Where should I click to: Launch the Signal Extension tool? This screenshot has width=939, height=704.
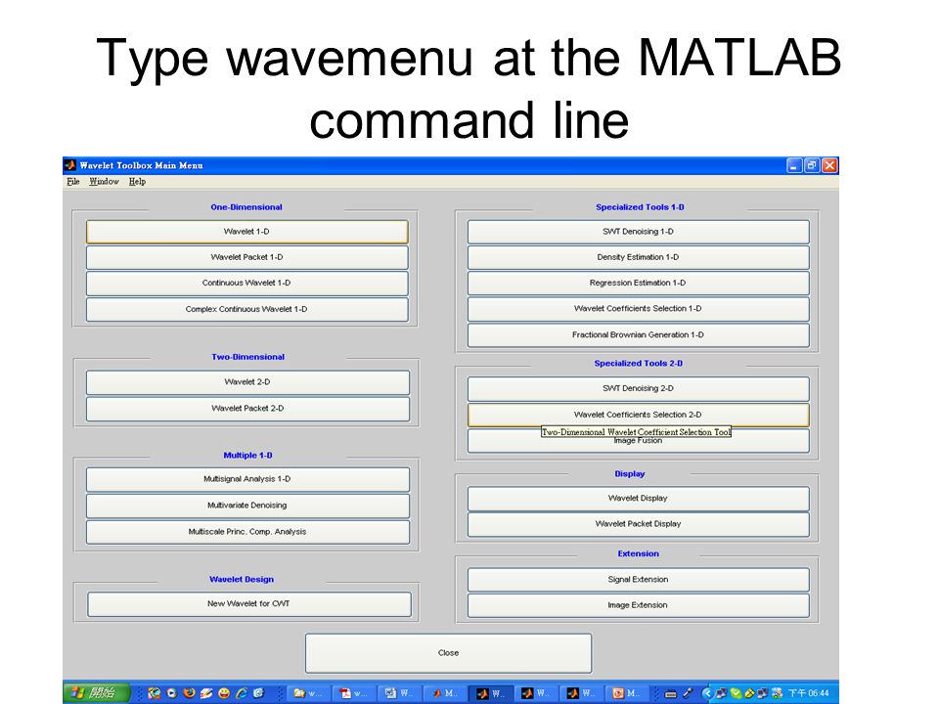pyautogui.click(x=639, y=580)
